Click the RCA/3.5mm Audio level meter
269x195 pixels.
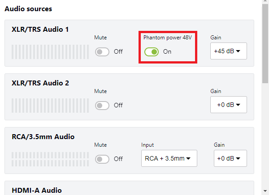click(x=50, y=159)
